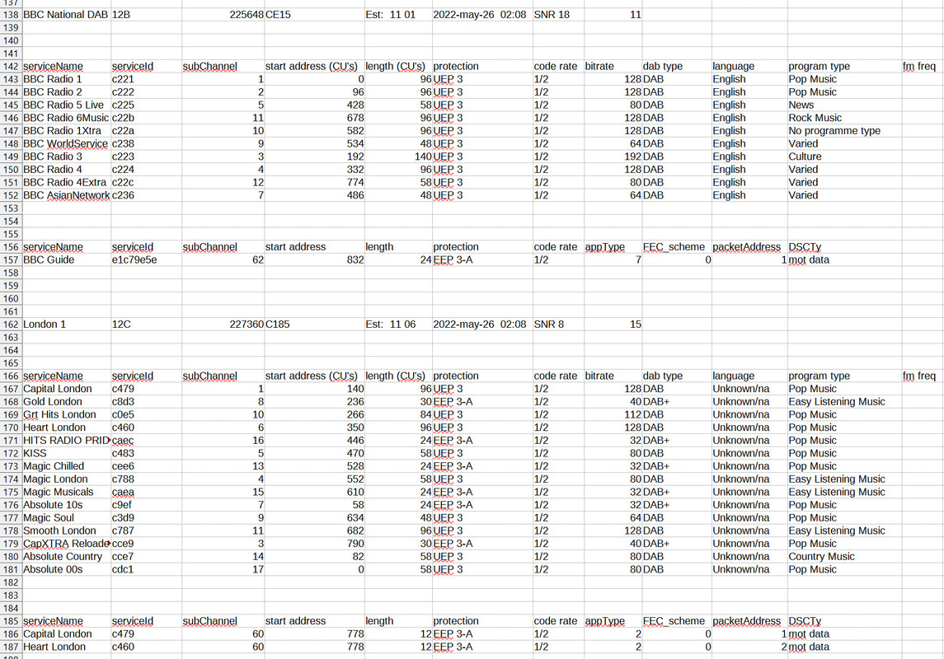
Task: Click 'Est: 11 01' cell
Action: pyautogui.click(x=398, y=15)
